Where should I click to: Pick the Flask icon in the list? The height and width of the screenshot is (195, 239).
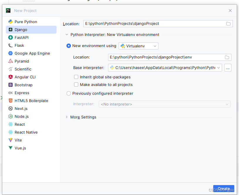(x=11, y=45)
